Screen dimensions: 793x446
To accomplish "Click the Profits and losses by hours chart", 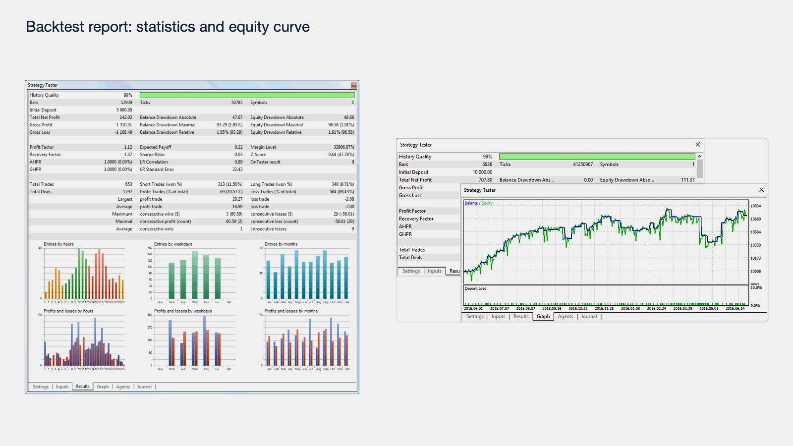I will click(83, 341).
